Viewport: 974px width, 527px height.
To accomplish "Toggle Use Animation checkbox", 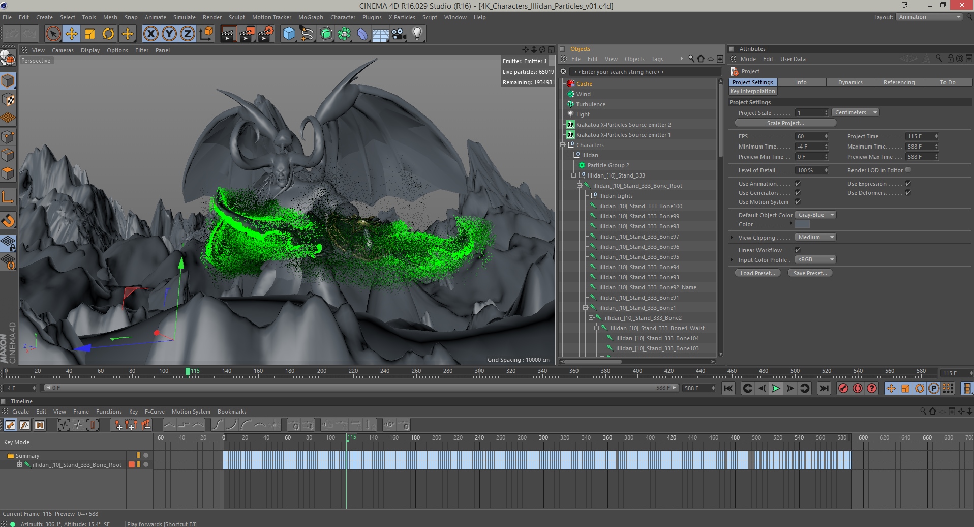I will point(798,184).
